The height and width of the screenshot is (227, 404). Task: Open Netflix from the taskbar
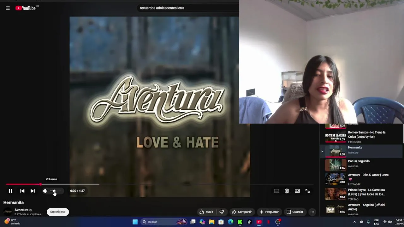[268, 222]
